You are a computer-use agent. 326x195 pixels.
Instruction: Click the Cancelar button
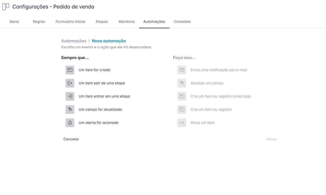71,139
